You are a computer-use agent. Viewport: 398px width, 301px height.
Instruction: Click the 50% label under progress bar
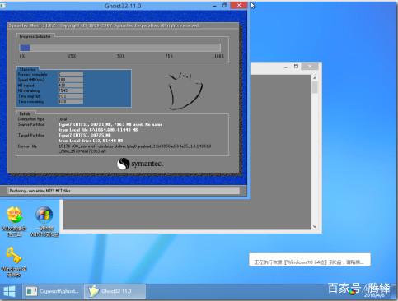pyautogui.click(x=121, y=56)
